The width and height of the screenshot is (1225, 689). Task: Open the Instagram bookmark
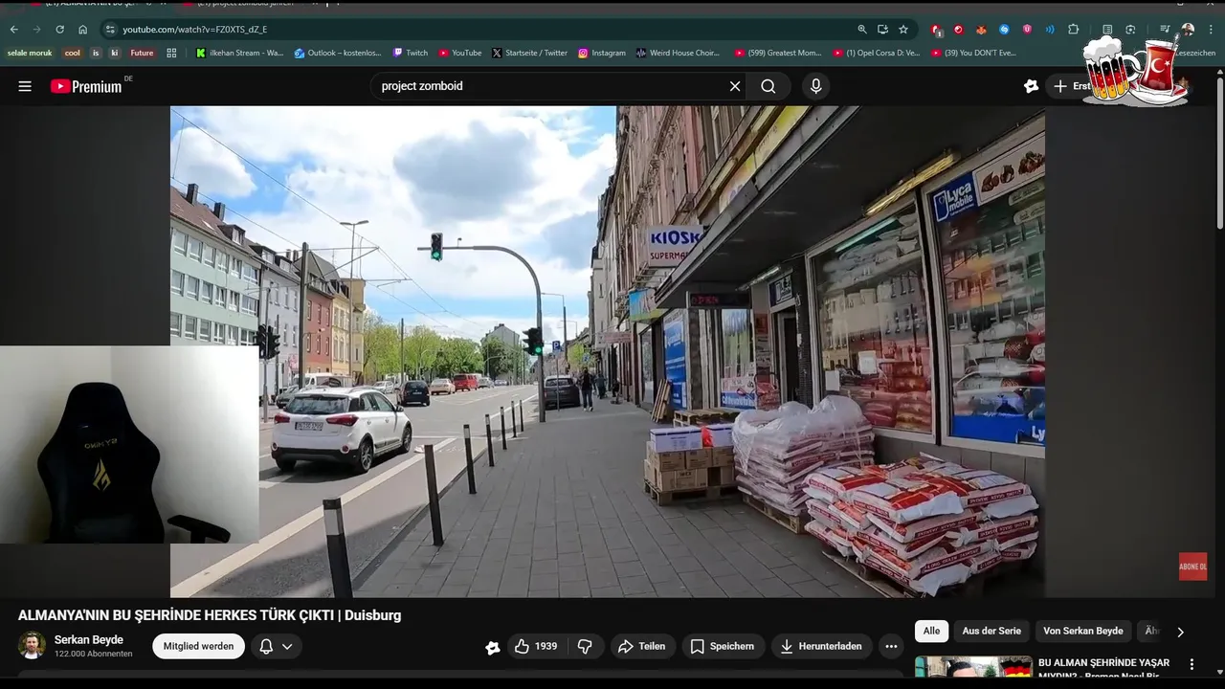(602, 53)
